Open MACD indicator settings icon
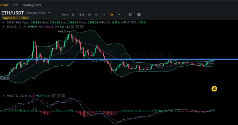The image size is (238, 125). [x=58, y=96]
